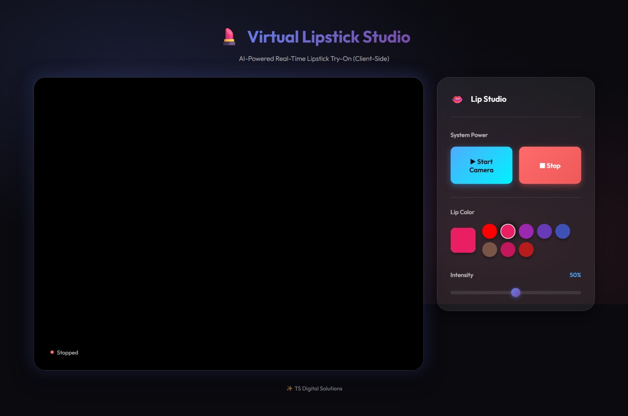This screenshot has height=416, width=628.
Task: Click the lips icon next to Lip Studio
Action: [457, 99]
